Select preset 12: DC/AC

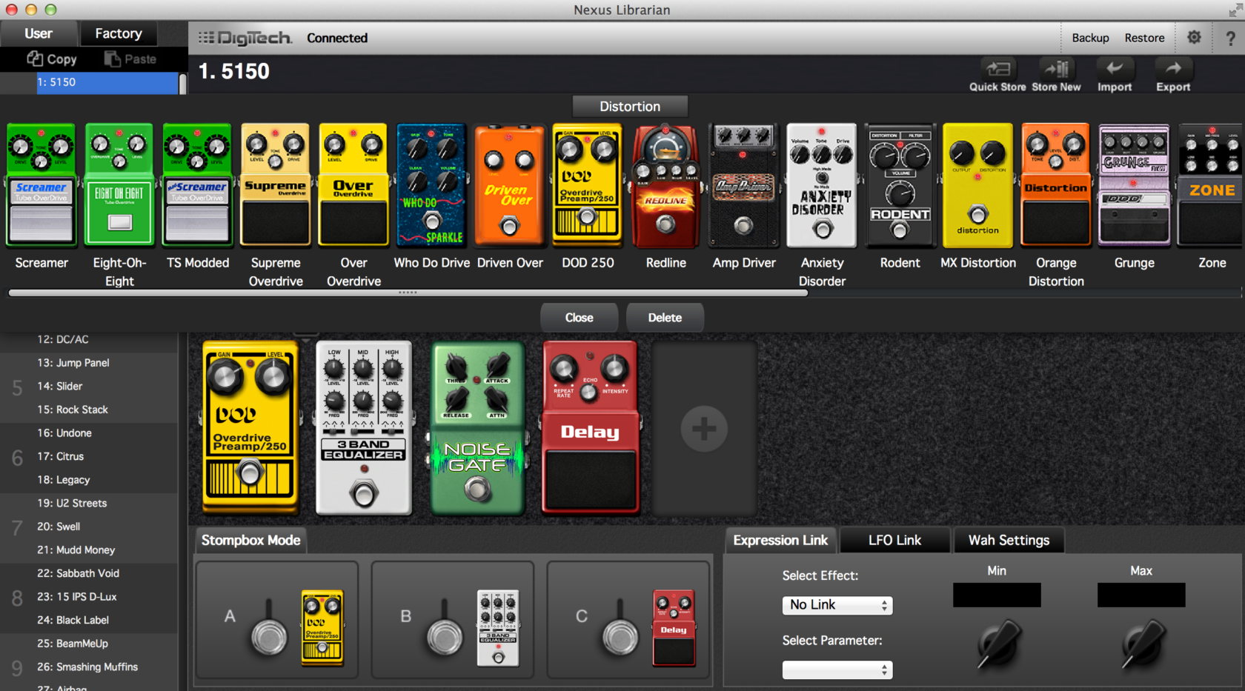[x=89, y=339]
